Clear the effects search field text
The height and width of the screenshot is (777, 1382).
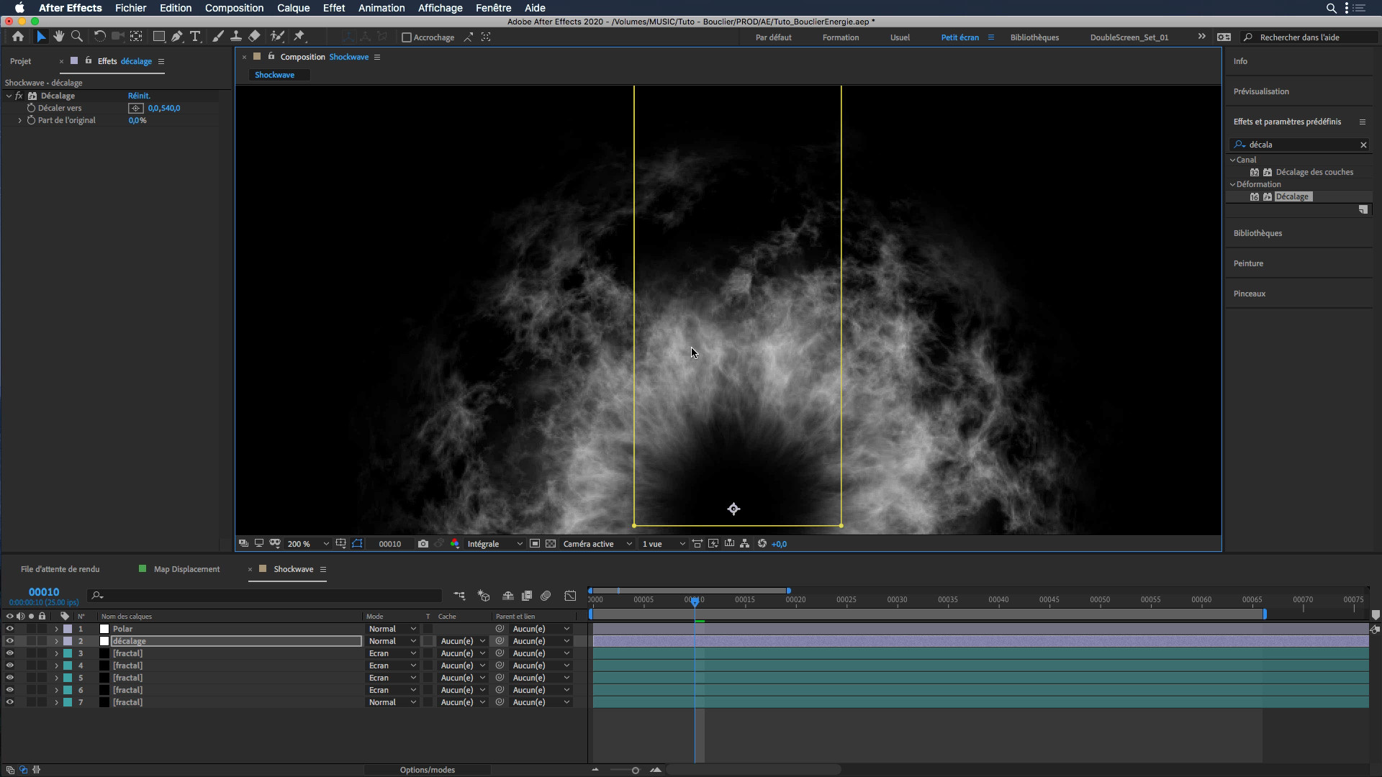(1363, 145)
